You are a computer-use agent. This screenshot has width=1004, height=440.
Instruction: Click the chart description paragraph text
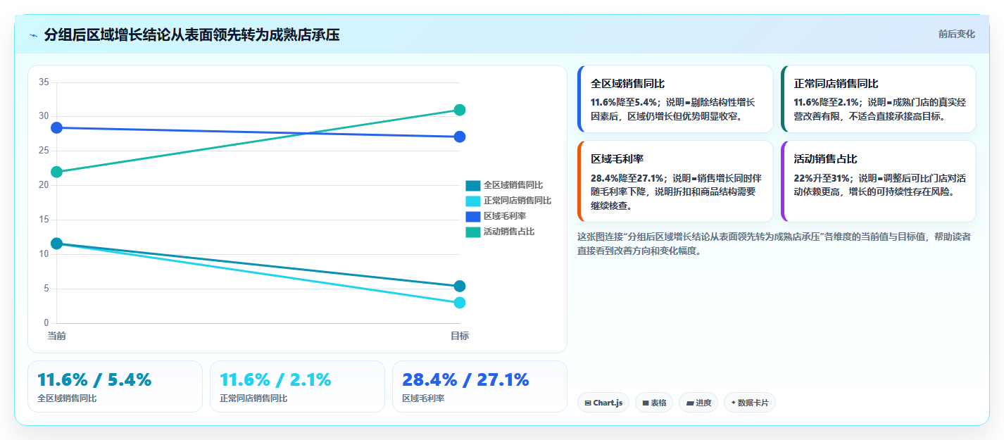[774, 244]
